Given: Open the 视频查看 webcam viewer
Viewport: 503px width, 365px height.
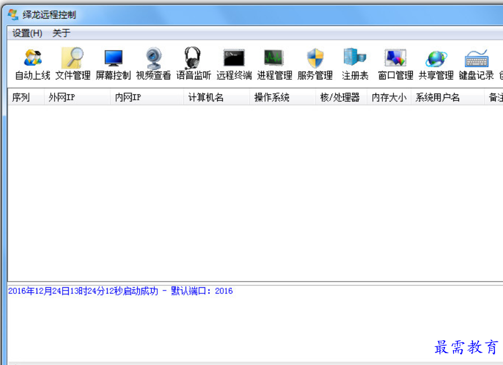Looking at the screenshot, I should [153, 64].
